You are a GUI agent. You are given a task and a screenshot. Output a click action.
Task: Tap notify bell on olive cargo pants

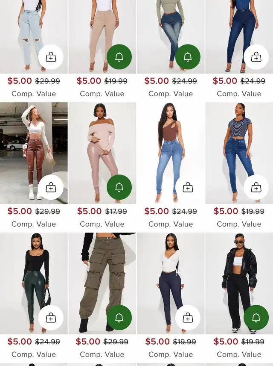pyautogui.click(x=119, y=317)
